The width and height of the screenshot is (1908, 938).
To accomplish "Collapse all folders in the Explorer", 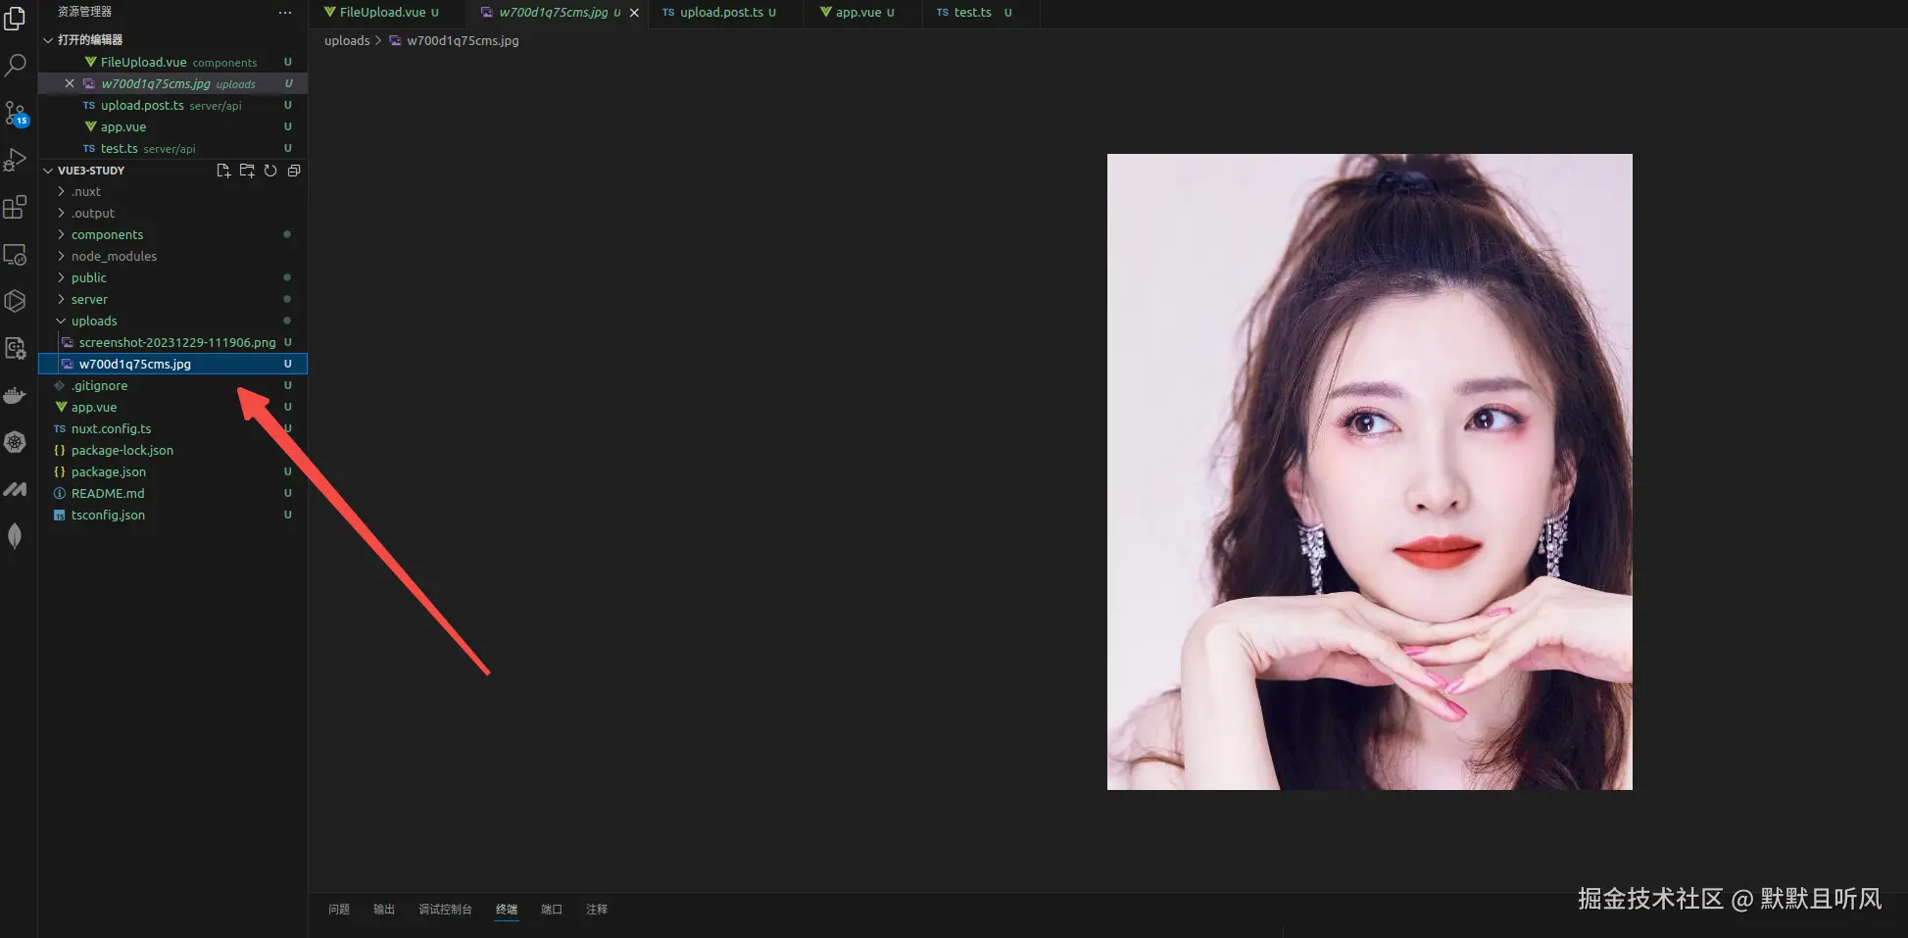I will [x=293, y=170].
